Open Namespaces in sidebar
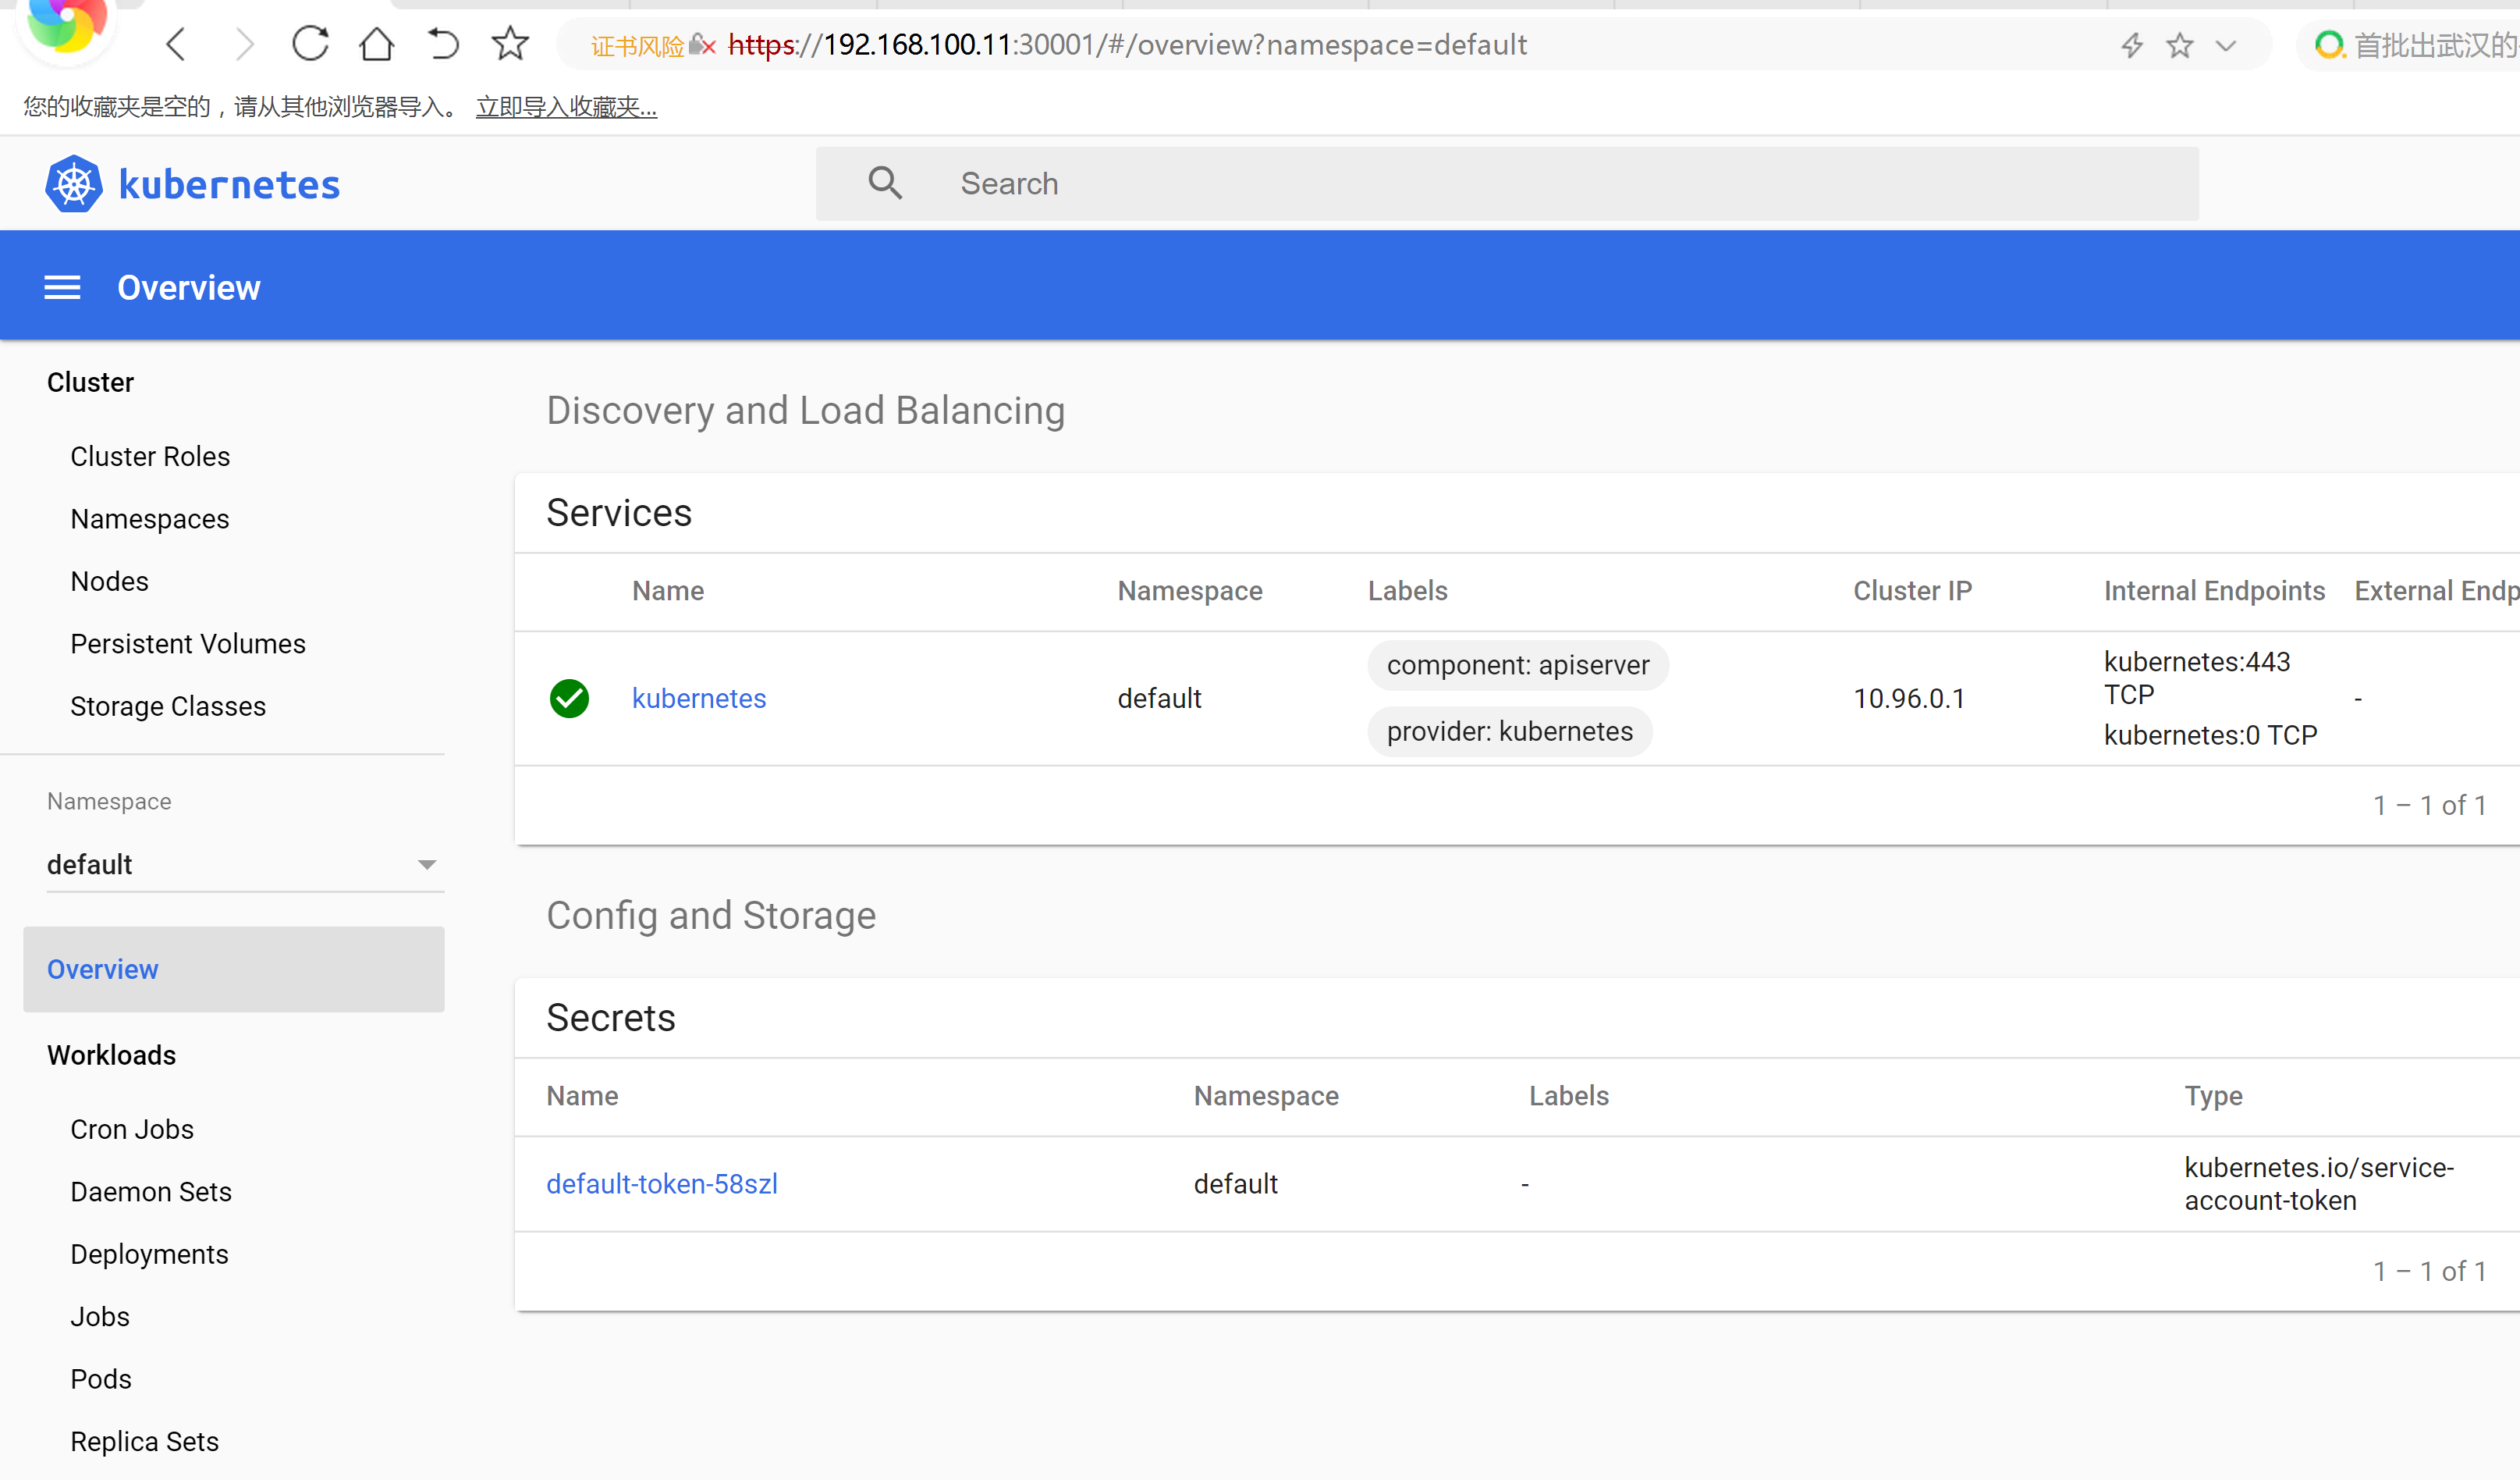2520x1480 pixels. [150, 519]
